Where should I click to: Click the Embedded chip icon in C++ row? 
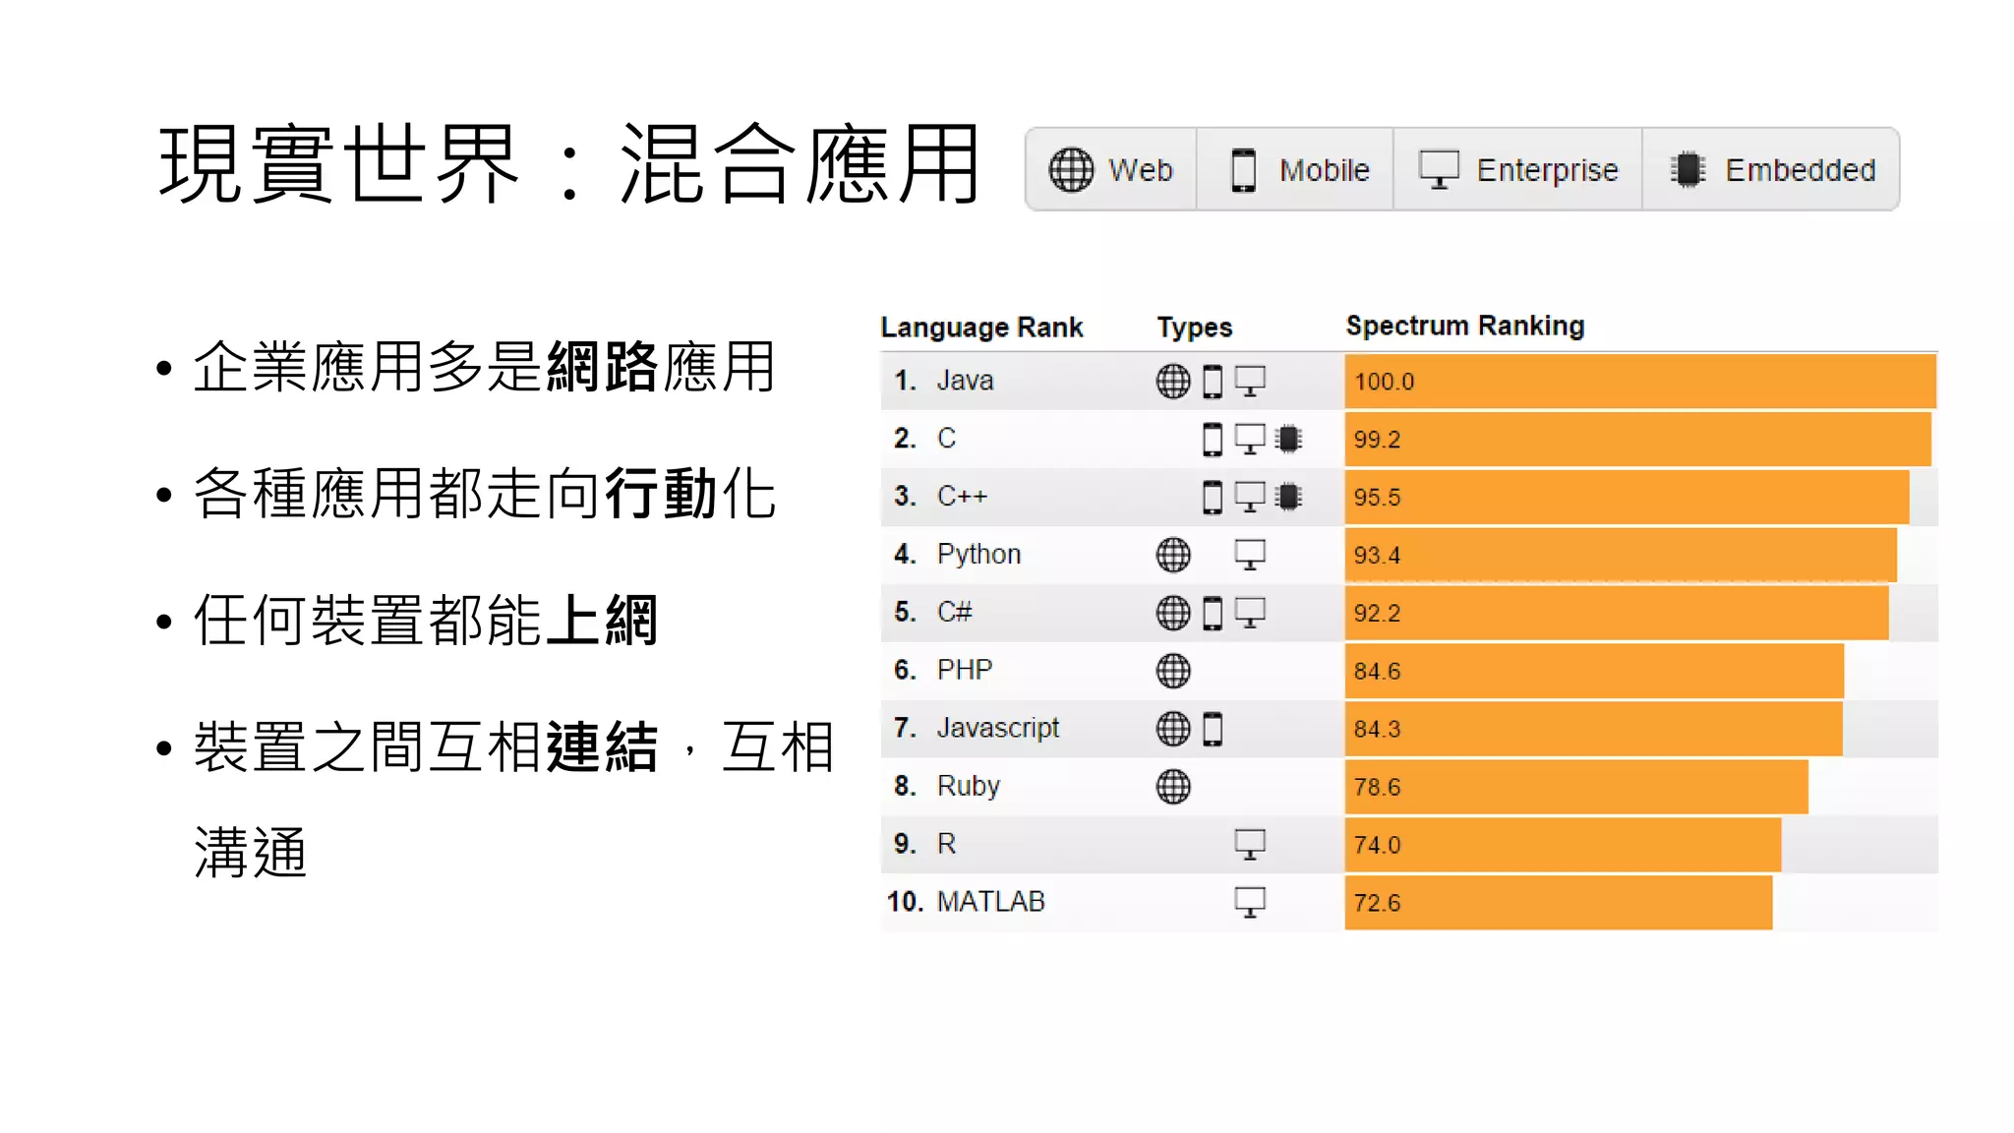coord(1288,497)
